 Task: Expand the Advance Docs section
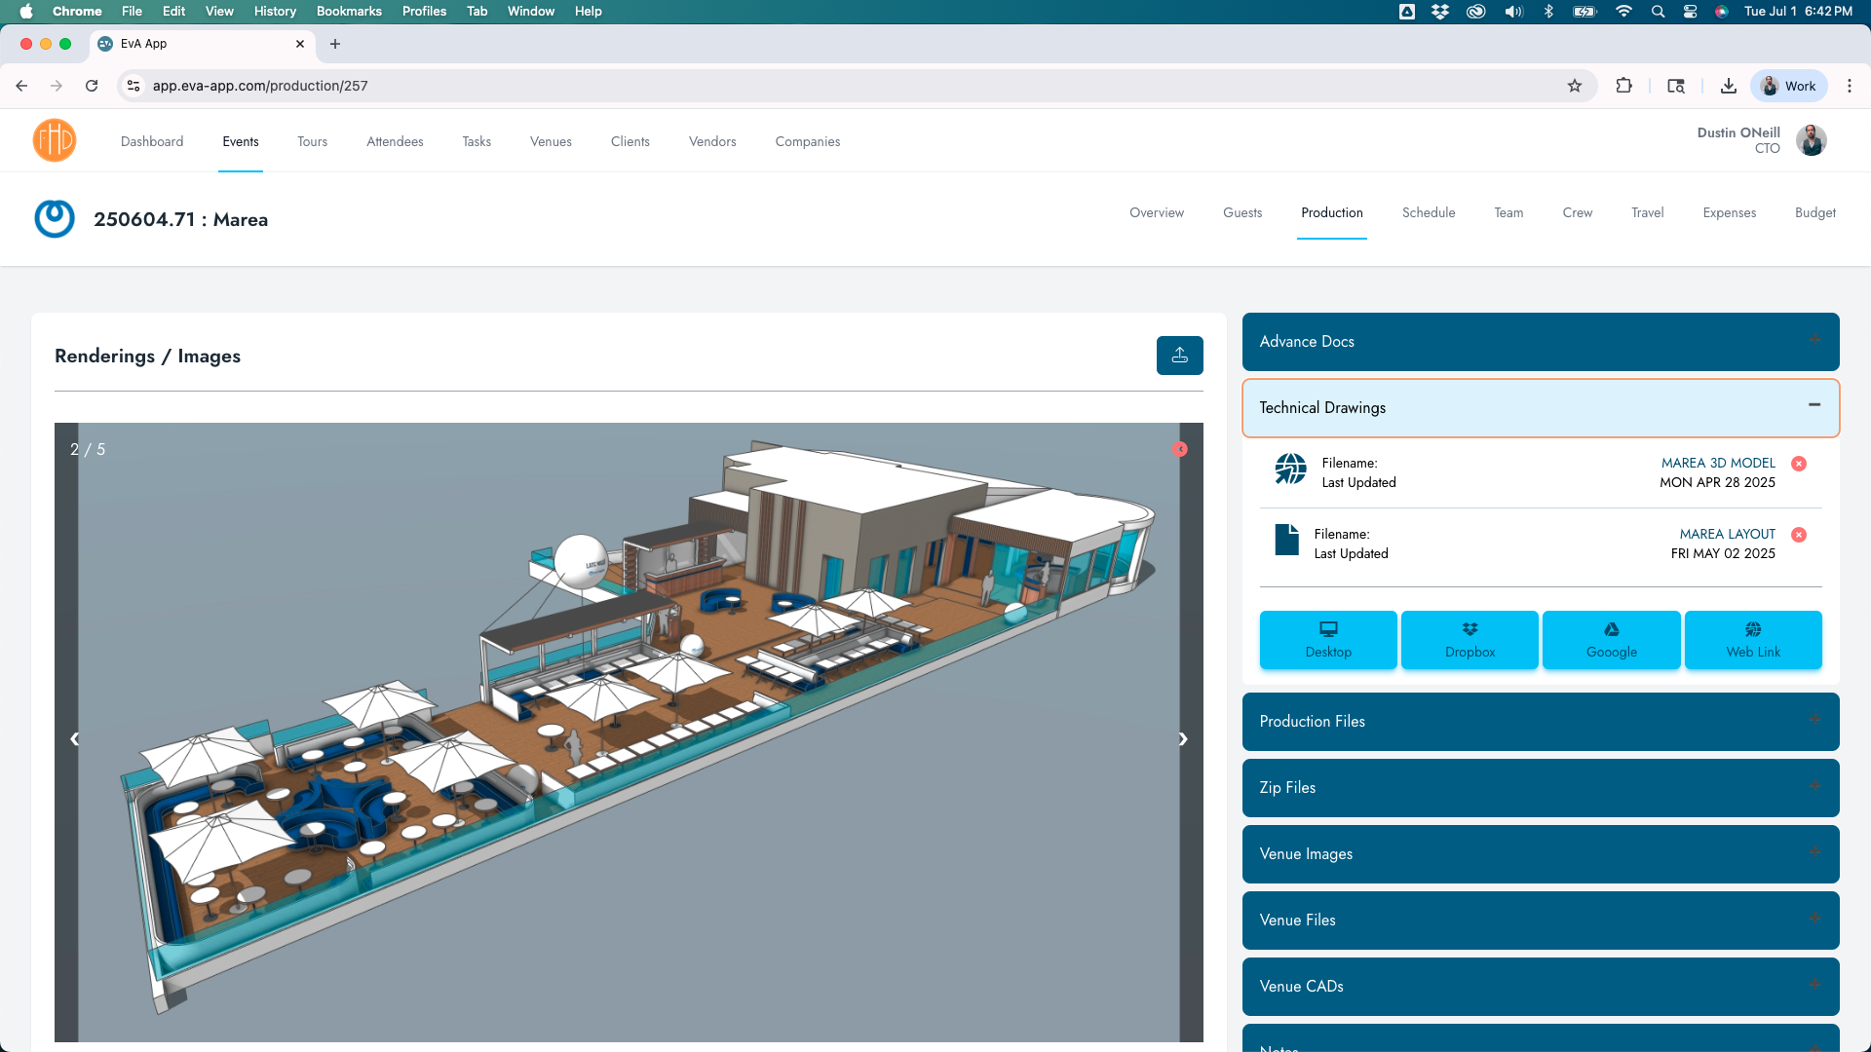click(1541, 342)
